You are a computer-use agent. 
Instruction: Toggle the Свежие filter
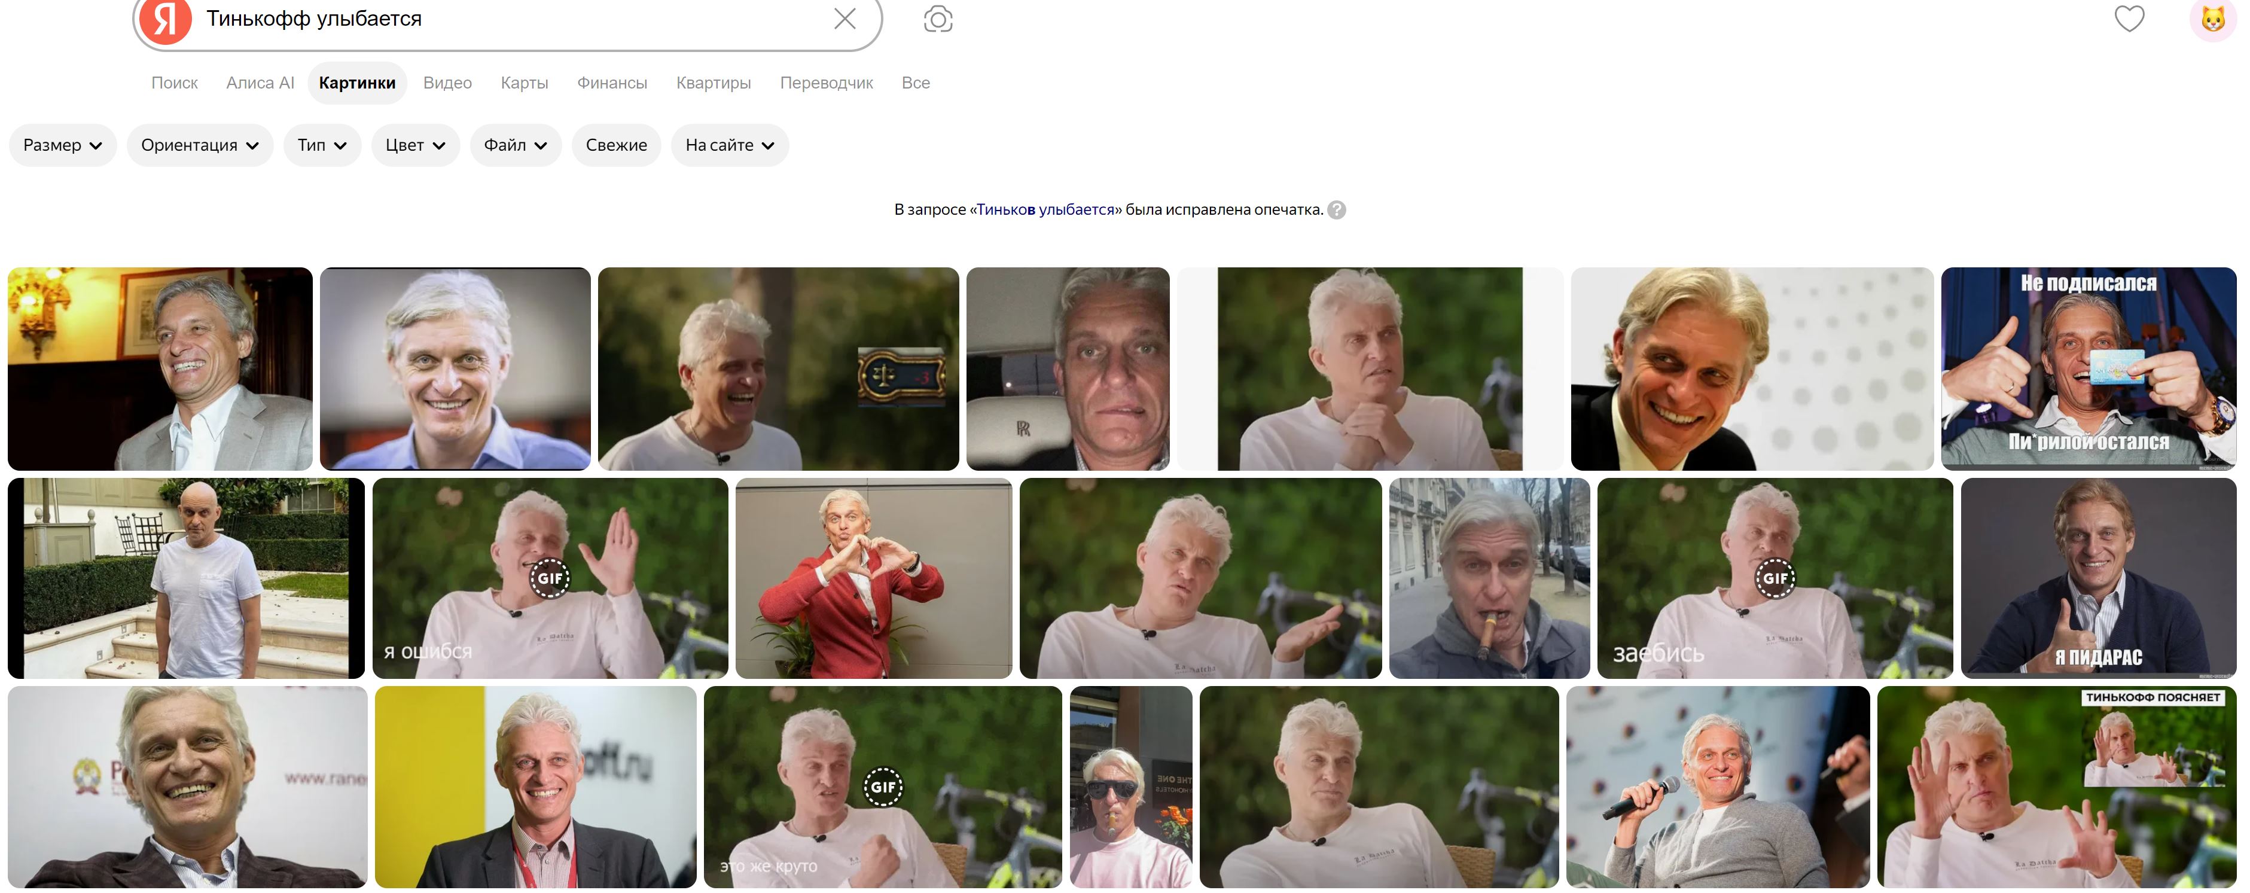point(617,145)
